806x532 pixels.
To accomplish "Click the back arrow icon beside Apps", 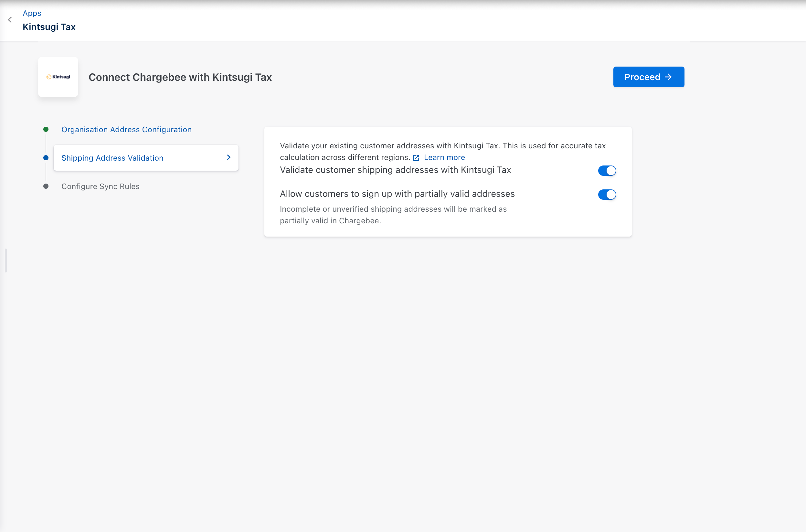I will (x=10, y=20).
